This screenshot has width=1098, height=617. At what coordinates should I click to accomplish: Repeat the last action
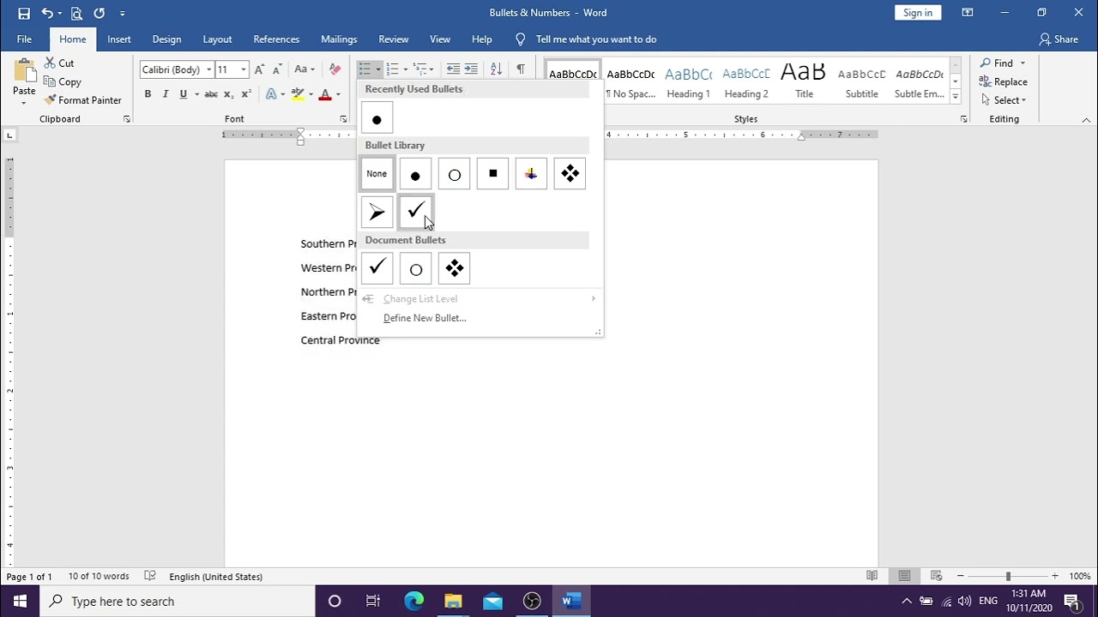tap(100, 13)
